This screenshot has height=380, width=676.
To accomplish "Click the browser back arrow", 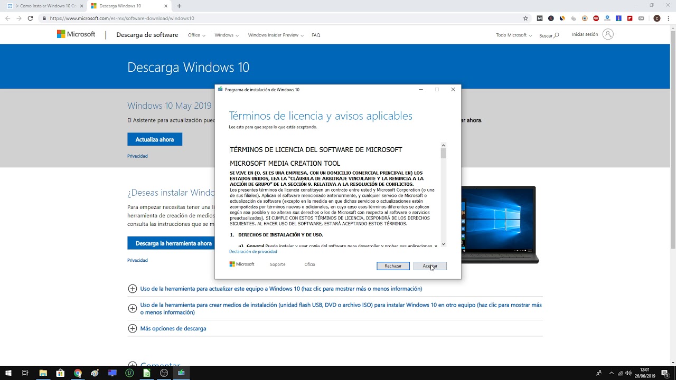I will click(7, 18).
